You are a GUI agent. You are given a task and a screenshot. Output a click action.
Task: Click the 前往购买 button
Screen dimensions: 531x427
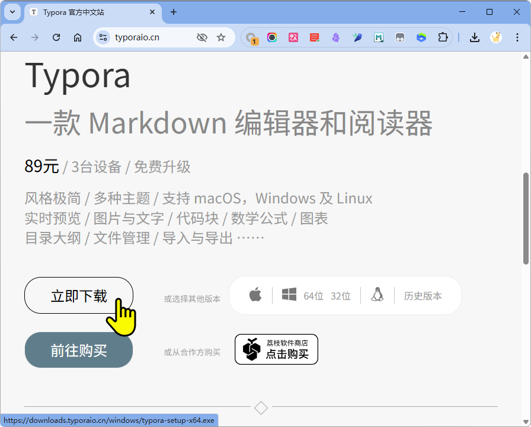(x=79, y=350)
